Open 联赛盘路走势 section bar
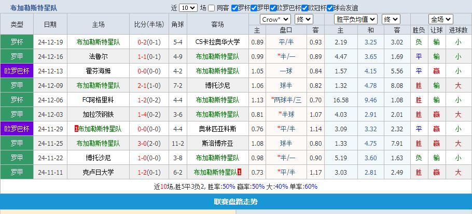Viewport: 472px width, 214px height. tap(236, 202)
